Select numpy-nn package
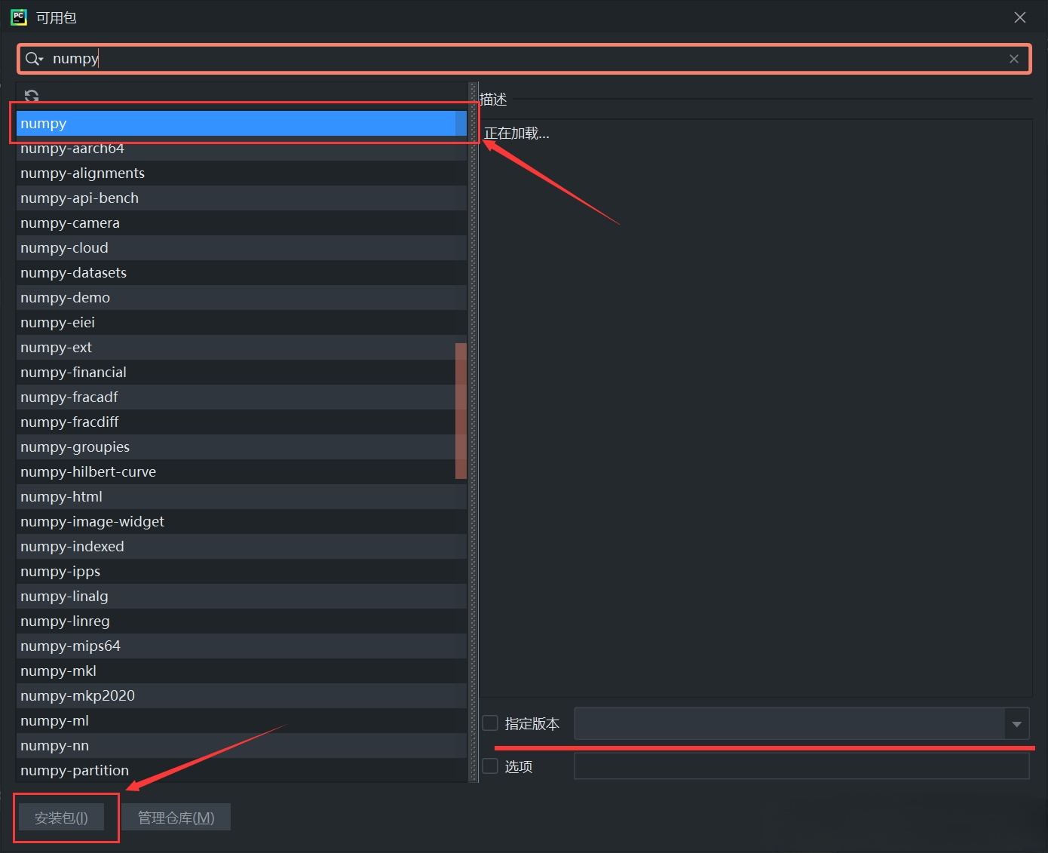This screenshot has width=1048, height=853. 241,746
